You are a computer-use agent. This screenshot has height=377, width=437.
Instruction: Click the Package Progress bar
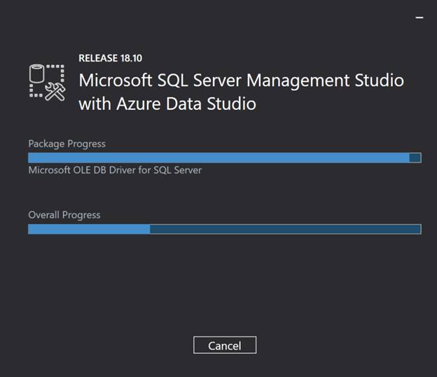(225, 158)
